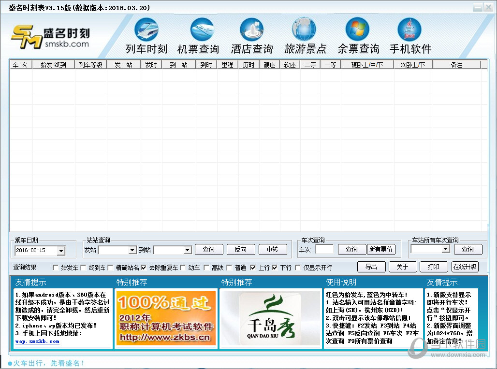Sort by the 发时 column header
The image size is (497, 369).
tap(151, 65)
